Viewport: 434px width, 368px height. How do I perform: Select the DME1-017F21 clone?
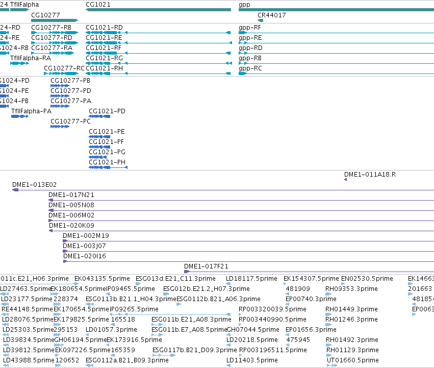(x=309, y=272)
